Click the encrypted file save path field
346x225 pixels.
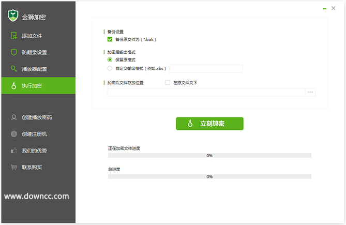pyautogui.click(x=206, y=92)
